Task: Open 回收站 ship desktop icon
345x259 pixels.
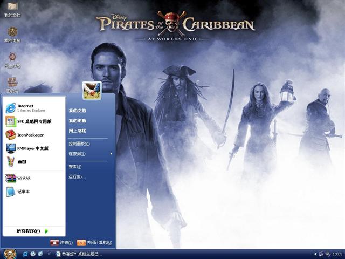Action: point(12,85)
